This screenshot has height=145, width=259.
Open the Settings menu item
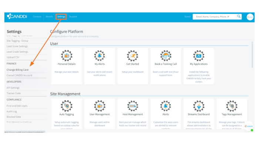(x=61, y=17)
